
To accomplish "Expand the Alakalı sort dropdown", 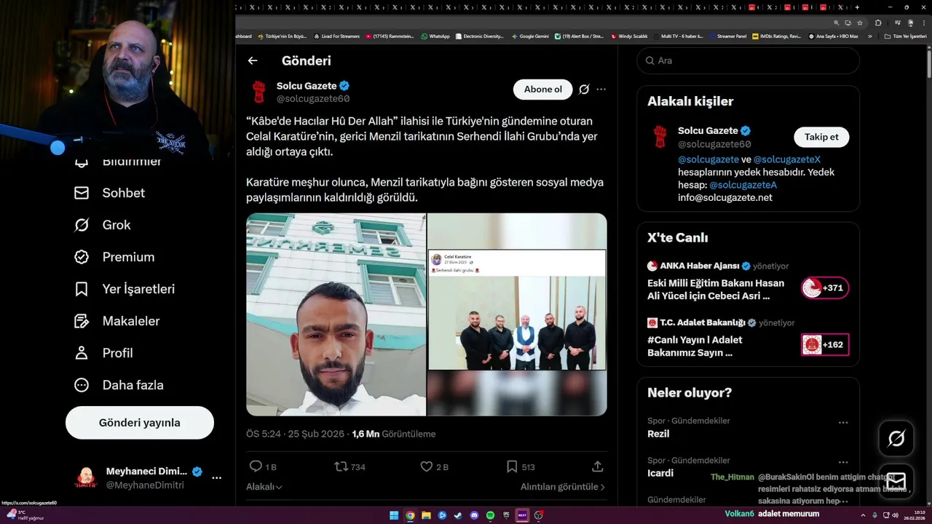I will point(264,487).
